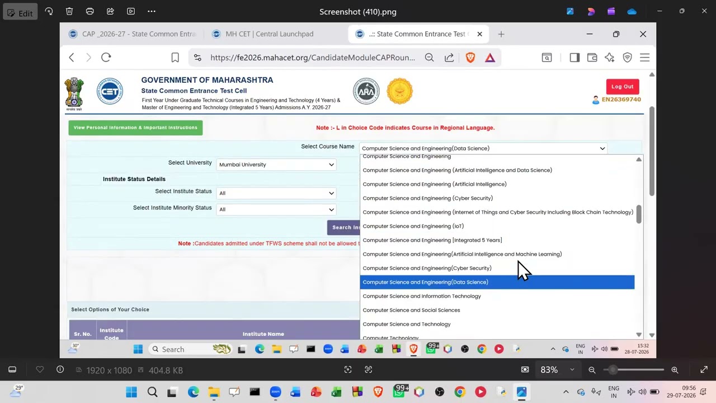Open the Brave hamburger menu

[644, 58]
